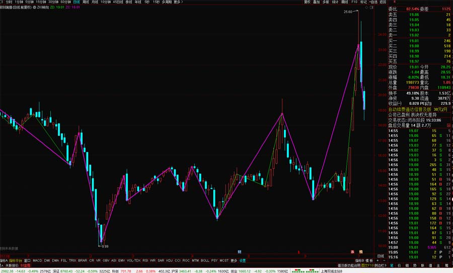This screenshot has height=273, width=453.
Task: Click the 标记 mark tool
Action: [363, 2]
